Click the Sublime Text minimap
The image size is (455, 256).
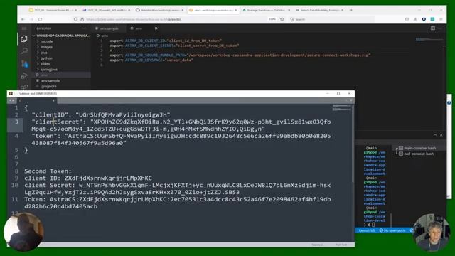pyautogui.click(x=341, y=107)
